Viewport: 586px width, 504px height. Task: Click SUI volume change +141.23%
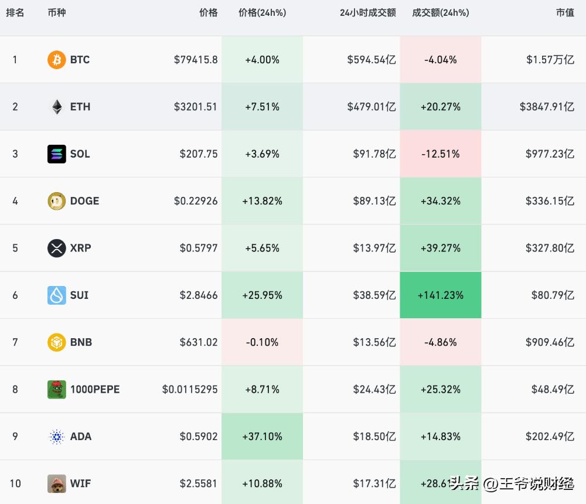[x=441, y=295]
